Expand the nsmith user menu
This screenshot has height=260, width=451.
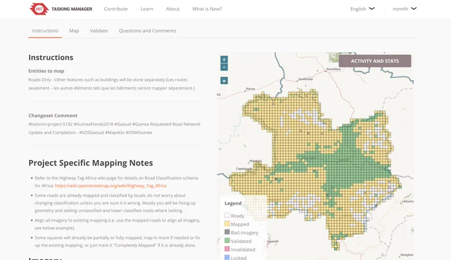pos(405,9)
